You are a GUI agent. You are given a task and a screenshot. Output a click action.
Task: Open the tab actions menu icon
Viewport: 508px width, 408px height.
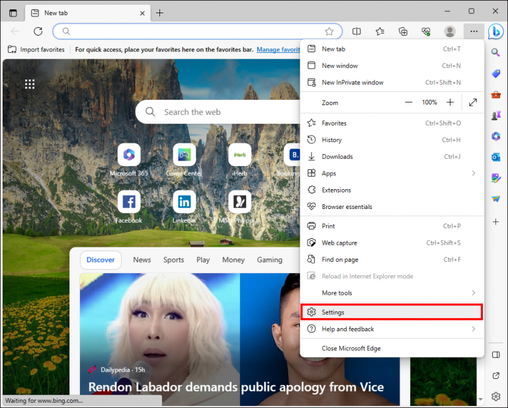coord(13,13)
